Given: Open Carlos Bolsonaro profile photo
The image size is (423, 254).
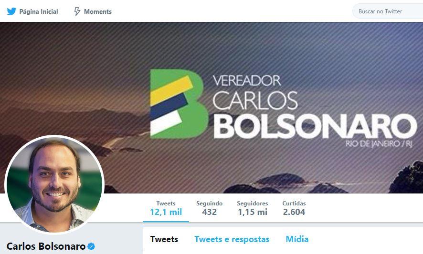Looking at the screenshot, I should [x=54, y=184].
